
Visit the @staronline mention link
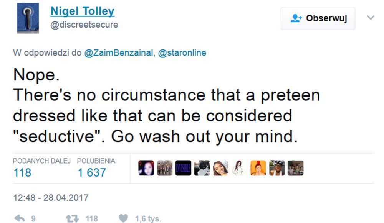point(182,53)
